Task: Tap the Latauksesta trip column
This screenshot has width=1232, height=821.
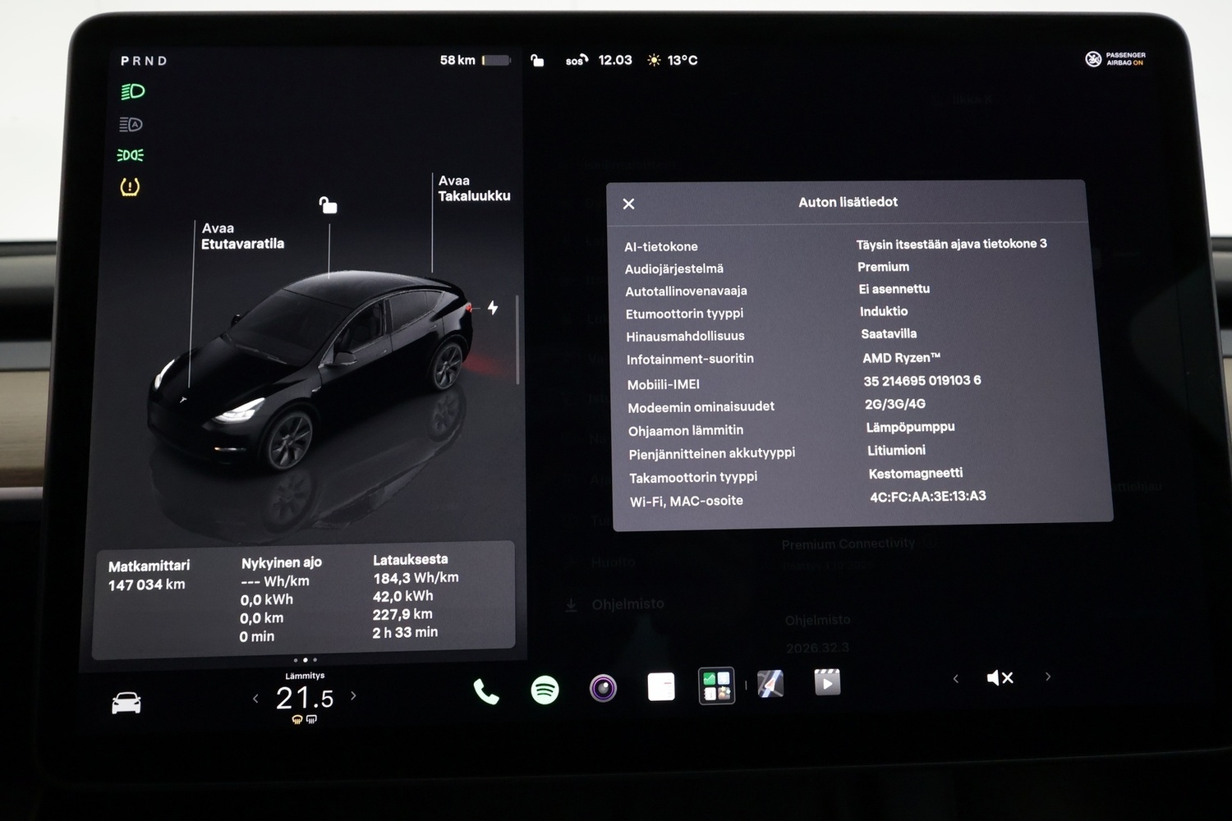Action: 416,595
